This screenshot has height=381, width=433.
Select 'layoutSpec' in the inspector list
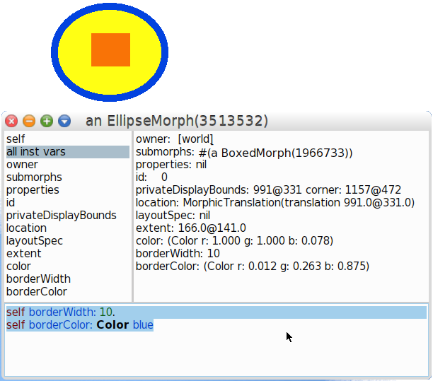coord(35,241)
